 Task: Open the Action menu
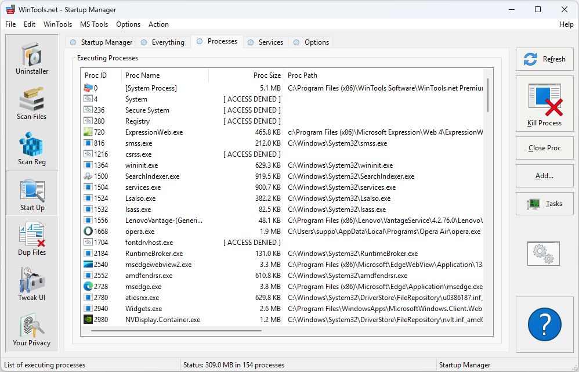click(x=158, y=24)
